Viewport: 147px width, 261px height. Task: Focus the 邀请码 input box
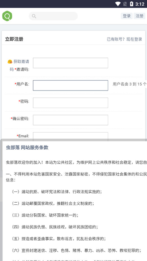[x=71, y=63]
